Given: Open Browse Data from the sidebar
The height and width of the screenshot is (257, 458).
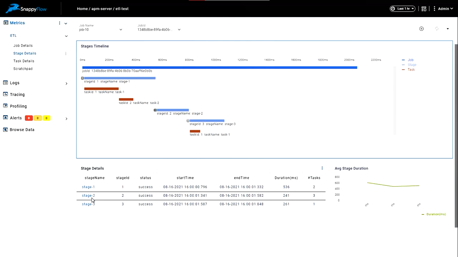Looking at the screenshot, I should point(22,130).
